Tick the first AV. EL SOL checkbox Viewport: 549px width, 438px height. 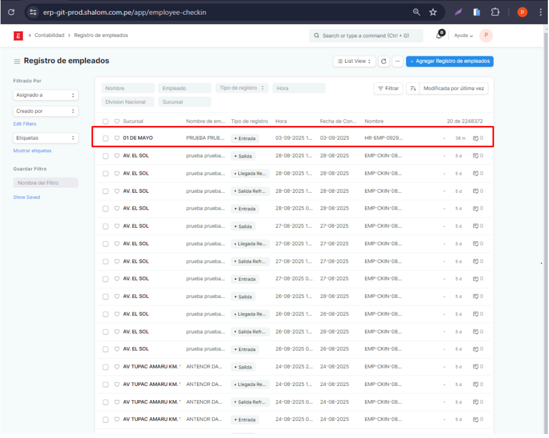[x=106, y=156]
